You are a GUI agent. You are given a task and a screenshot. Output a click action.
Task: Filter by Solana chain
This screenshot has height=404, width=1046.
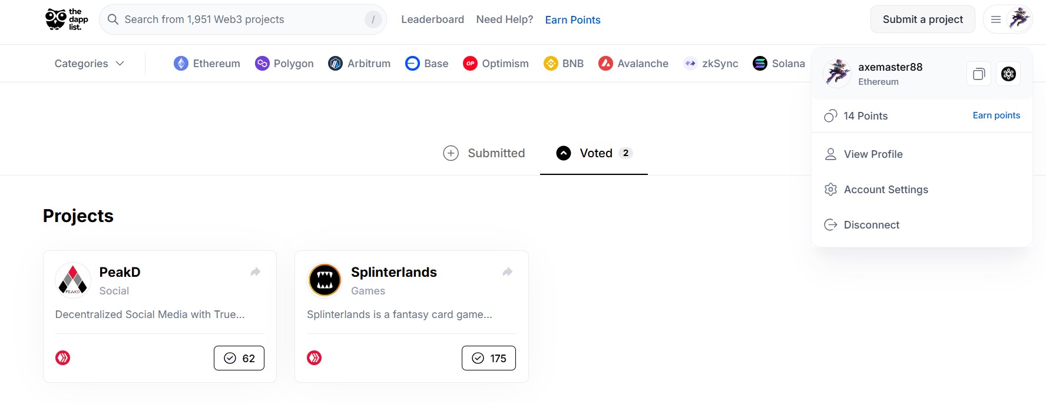click(x=779, y=64)
